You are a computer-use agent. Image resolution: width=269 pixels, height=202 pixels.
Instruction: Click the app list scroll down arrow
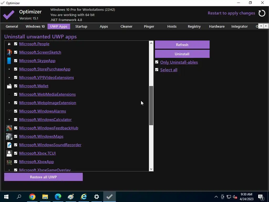[151, 169]
